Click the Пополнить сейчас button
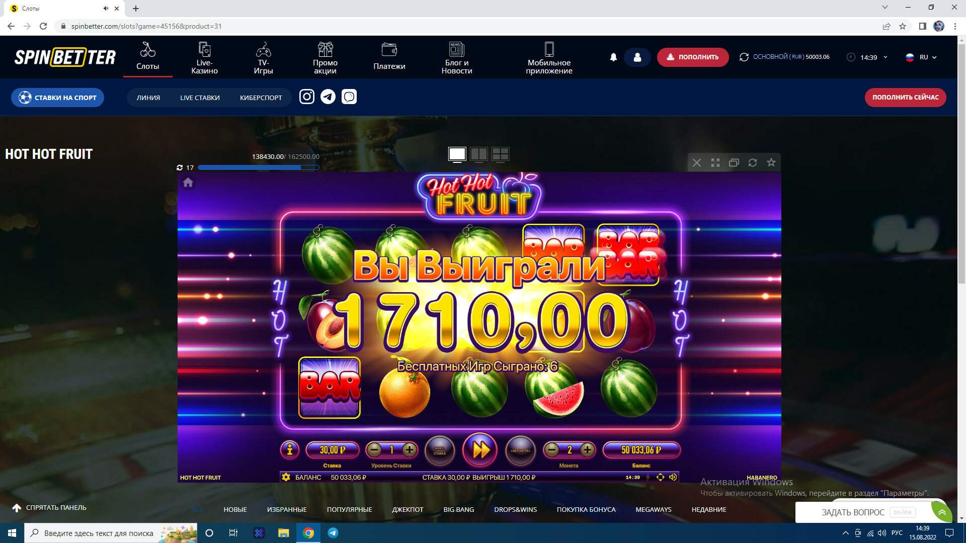Viewport: 966px width, 543px height. [x=905, y=98]
